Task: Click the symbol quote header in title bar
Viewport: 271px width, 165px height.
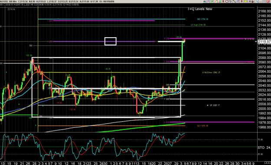Action: [57, 1]
